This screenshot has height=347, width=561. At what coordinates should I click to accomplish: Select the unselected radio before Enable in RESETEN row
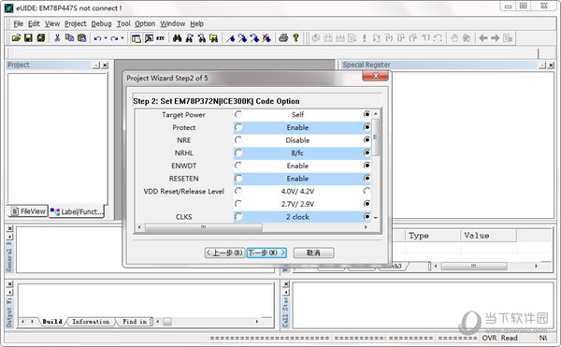(x=238, y=178)
